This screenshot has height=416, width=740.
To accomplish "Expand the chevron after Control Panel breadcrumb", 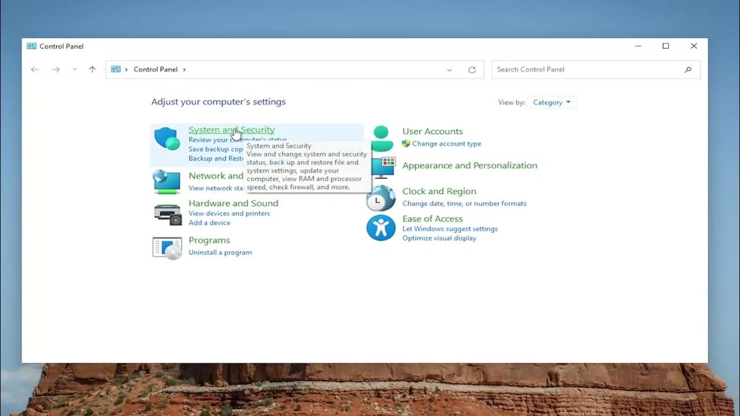I will tap(184, 69).
